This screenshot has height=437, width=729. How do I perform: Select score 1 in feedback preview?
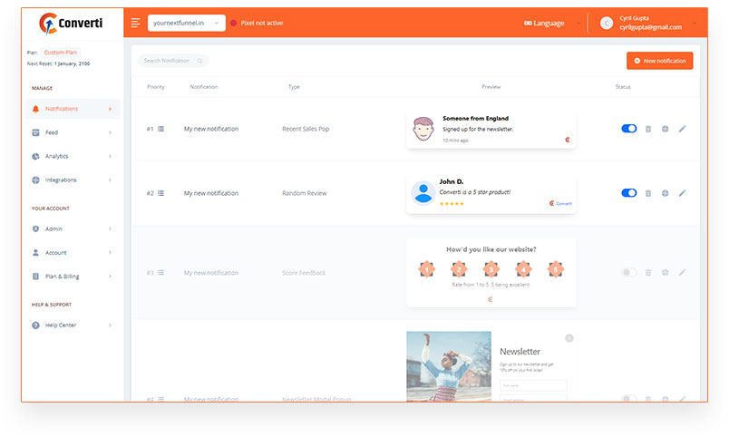[427, 269]
